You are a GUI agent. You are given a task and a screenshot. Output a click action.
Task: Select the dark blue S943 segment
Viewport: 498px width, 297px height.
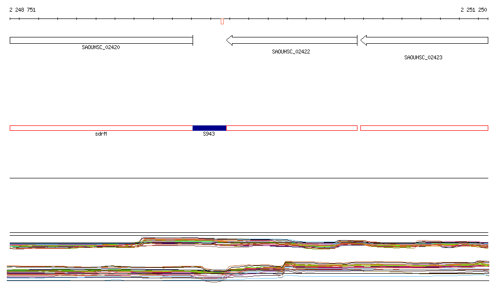(x=210, y=128)
